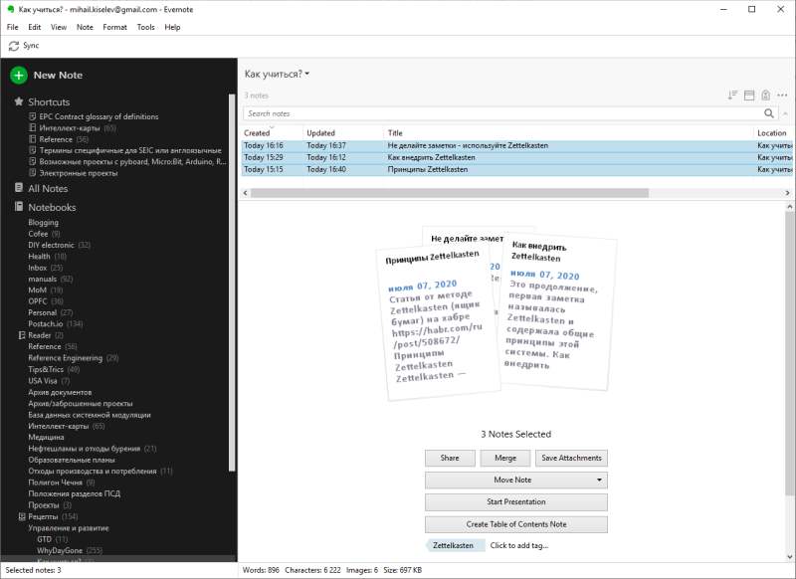Click the 'Как внедрить Zettelkasten' note card thumbnail
The height and width of the screenshot is (579, 796).
coord(557,312)
